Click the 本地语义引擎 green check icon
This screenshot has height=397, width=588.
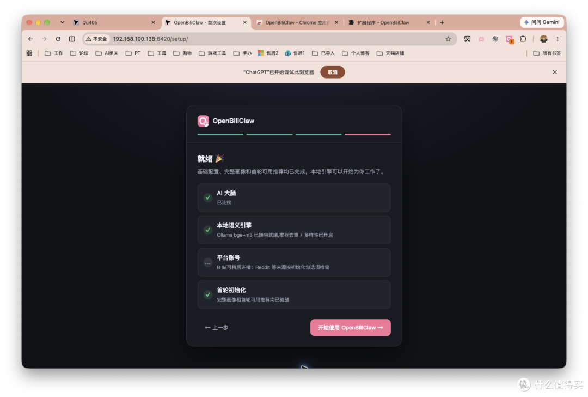208,230
